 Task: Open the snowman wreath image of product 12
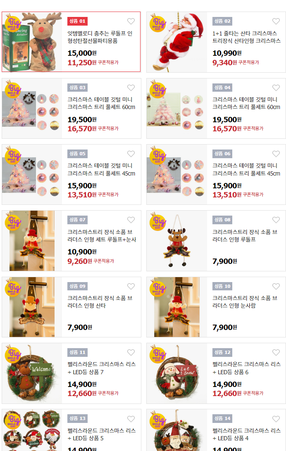[x=177, y=373]
